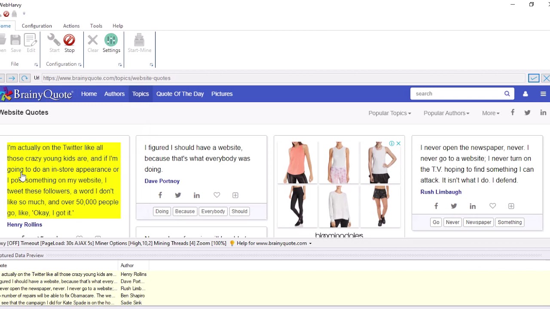
Task: Click the BrainyQuote logo
Action: click(x=37, y=94)
